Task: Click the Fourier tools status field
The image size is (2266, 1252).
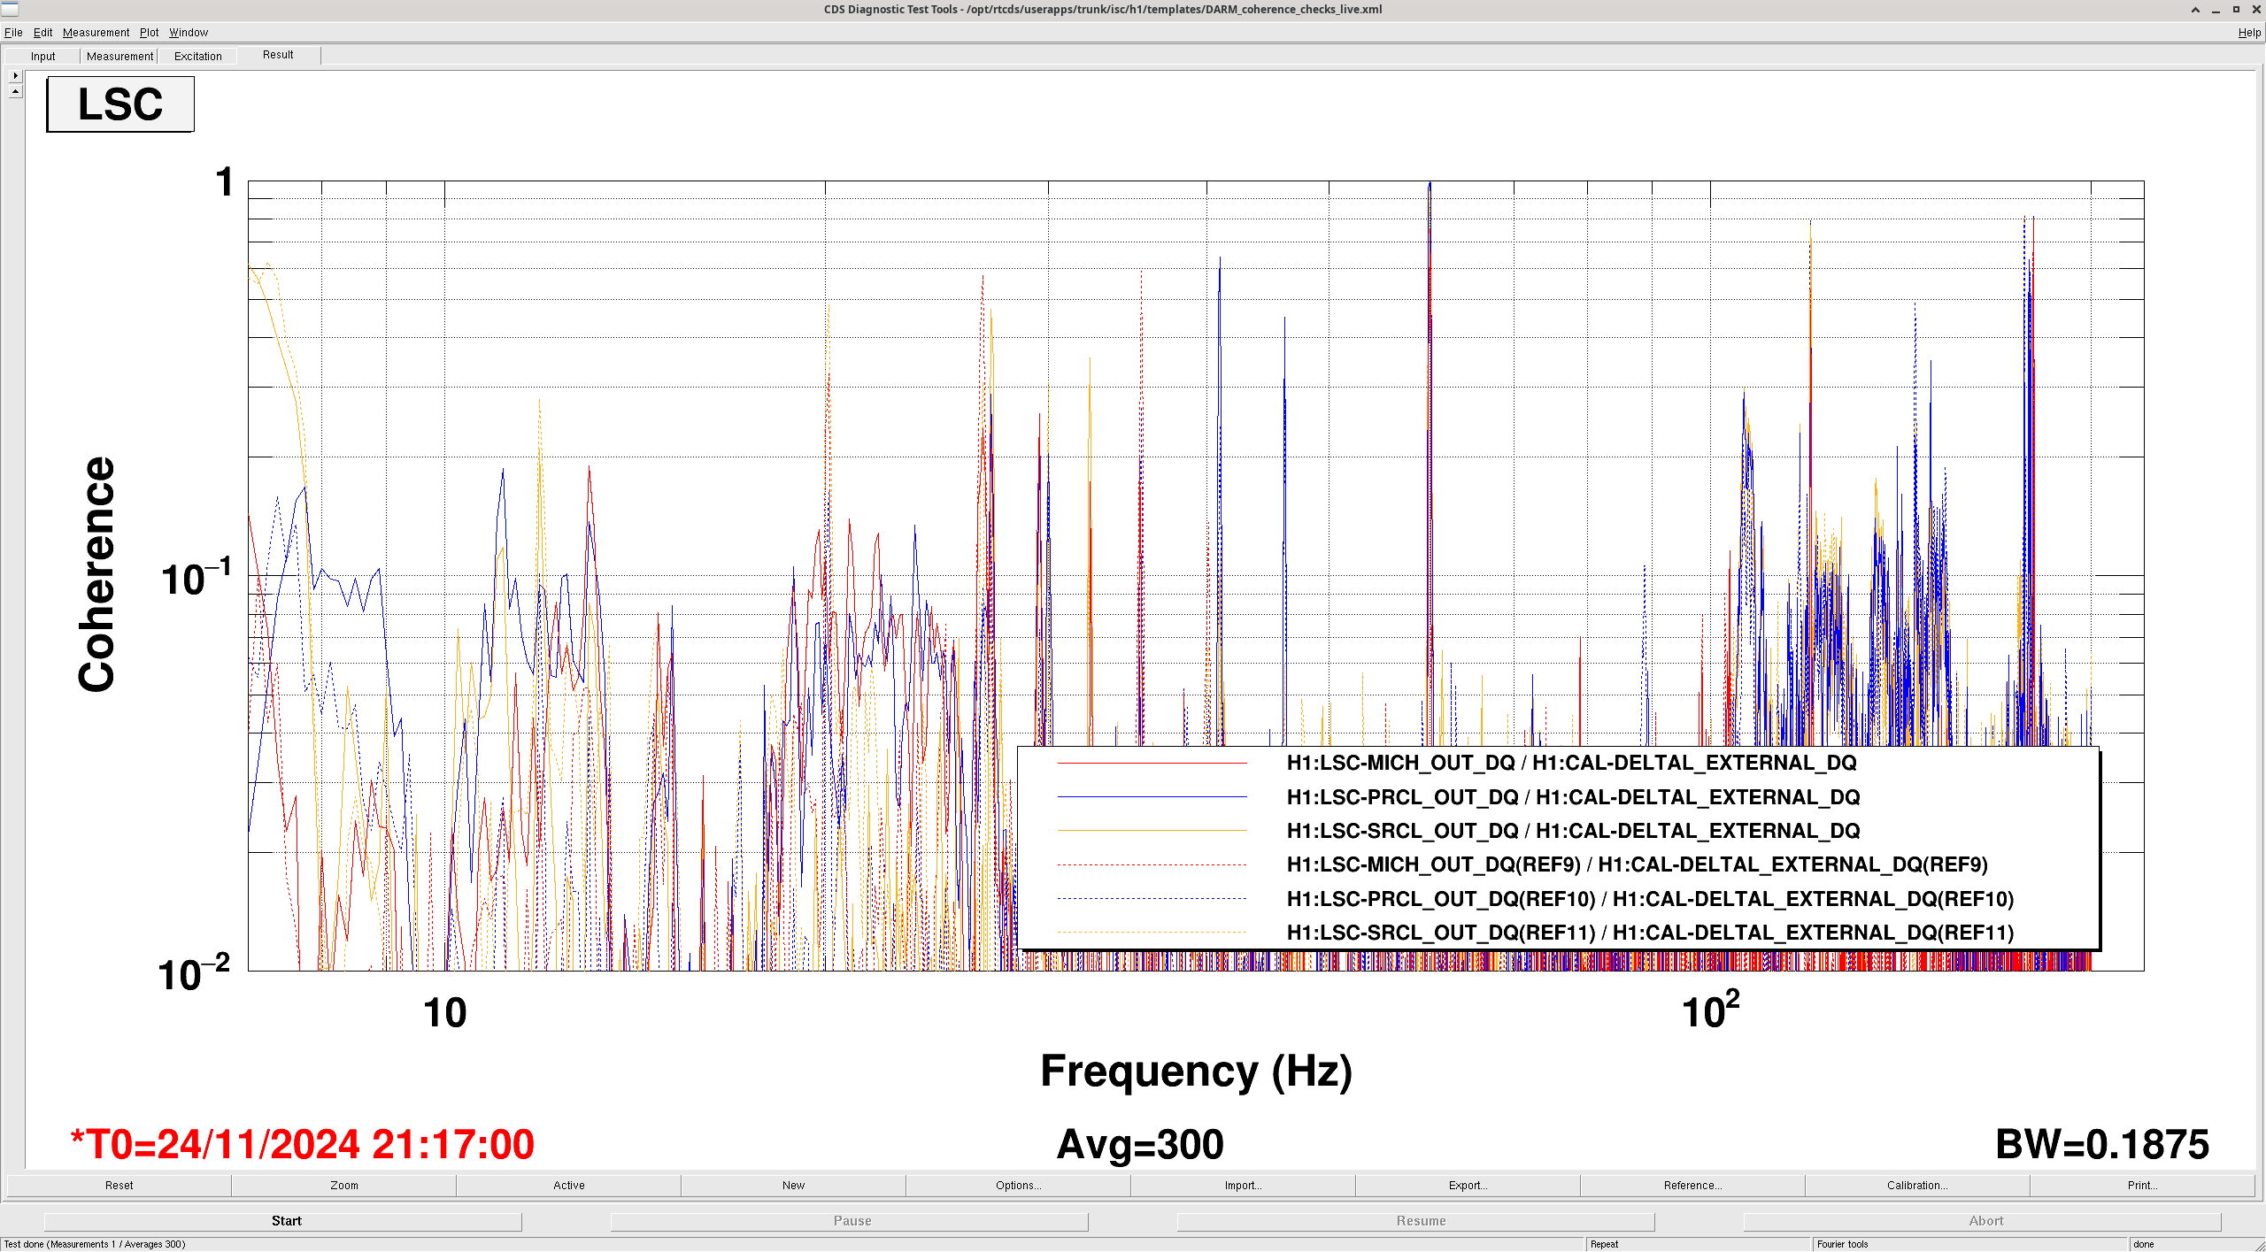Action: tap(1969, 1244)
